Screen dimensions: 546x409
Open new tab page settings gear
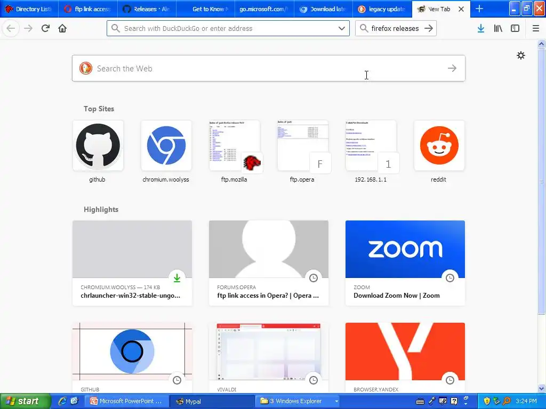point(520,55)
